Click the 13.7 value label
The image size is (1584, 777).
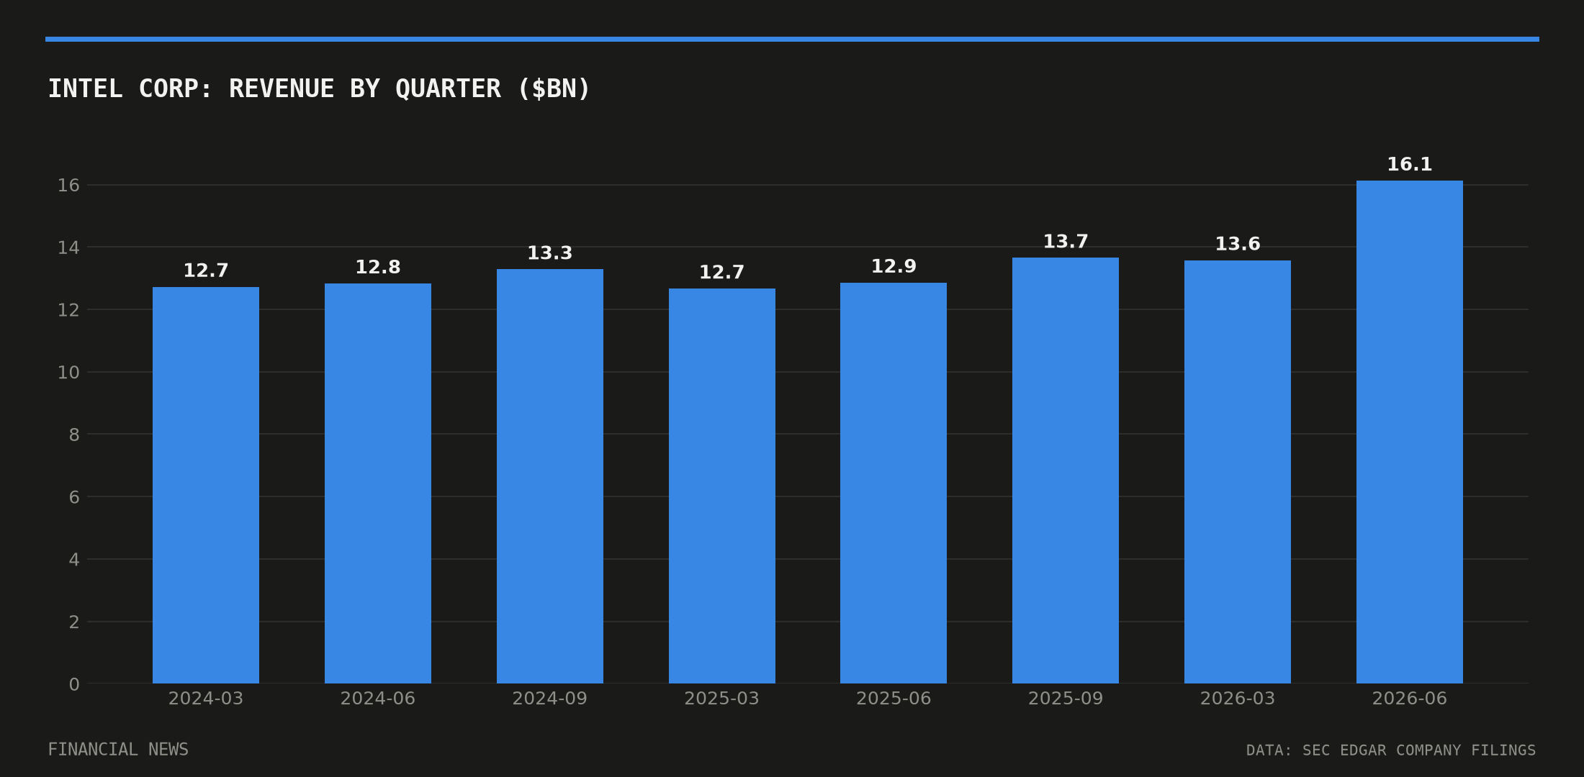click(1066, 242)
